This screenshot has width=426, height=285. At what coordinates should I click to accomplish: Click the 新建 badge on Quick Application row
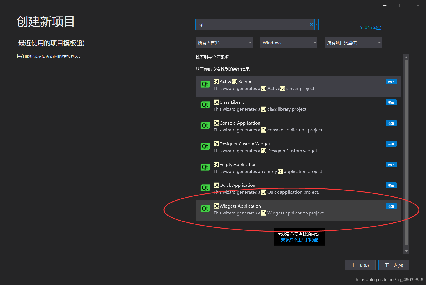(391, 185)
